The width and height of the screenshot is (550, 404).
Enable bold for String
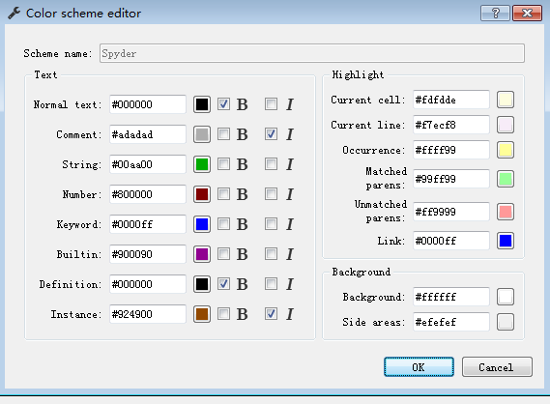click(223, 163)
